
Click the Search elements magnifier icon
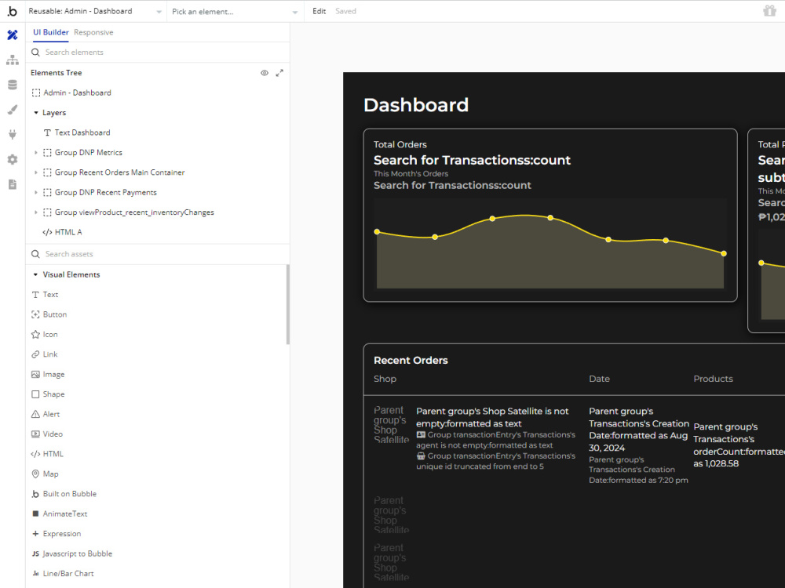coord(35,53)
